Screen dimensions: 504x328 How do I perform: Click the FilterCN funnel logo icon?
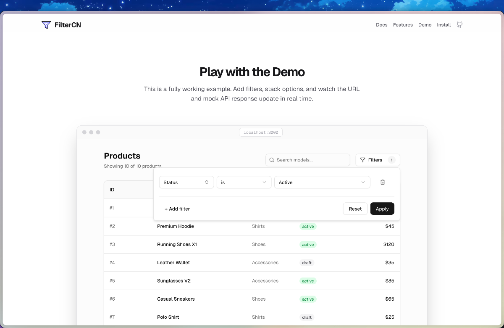coord(46,25)
